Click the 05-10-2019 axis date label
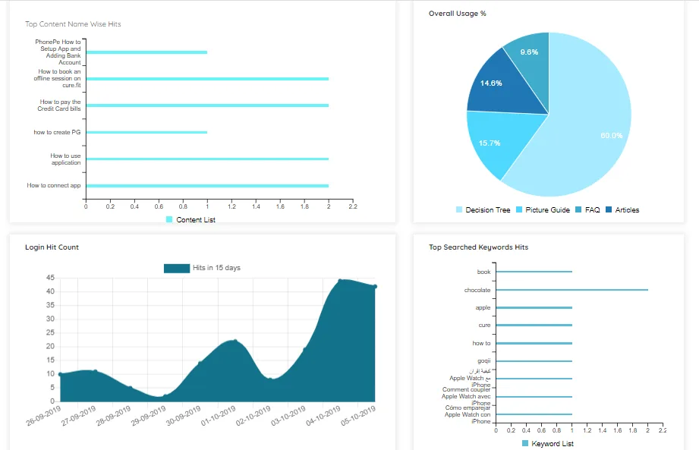 [x=358, y=416]
